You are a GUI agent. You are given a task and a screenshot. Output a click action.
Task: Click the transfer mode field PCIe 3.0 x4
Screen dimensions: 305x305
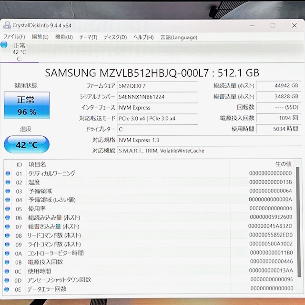point(157,119)
